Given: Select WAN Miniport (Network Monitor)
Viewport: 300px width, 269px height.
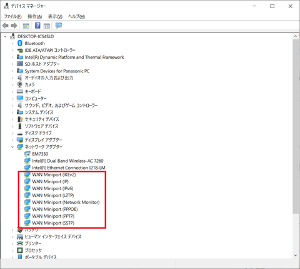Looking at the screenshot, I should (x=66, y=202).
